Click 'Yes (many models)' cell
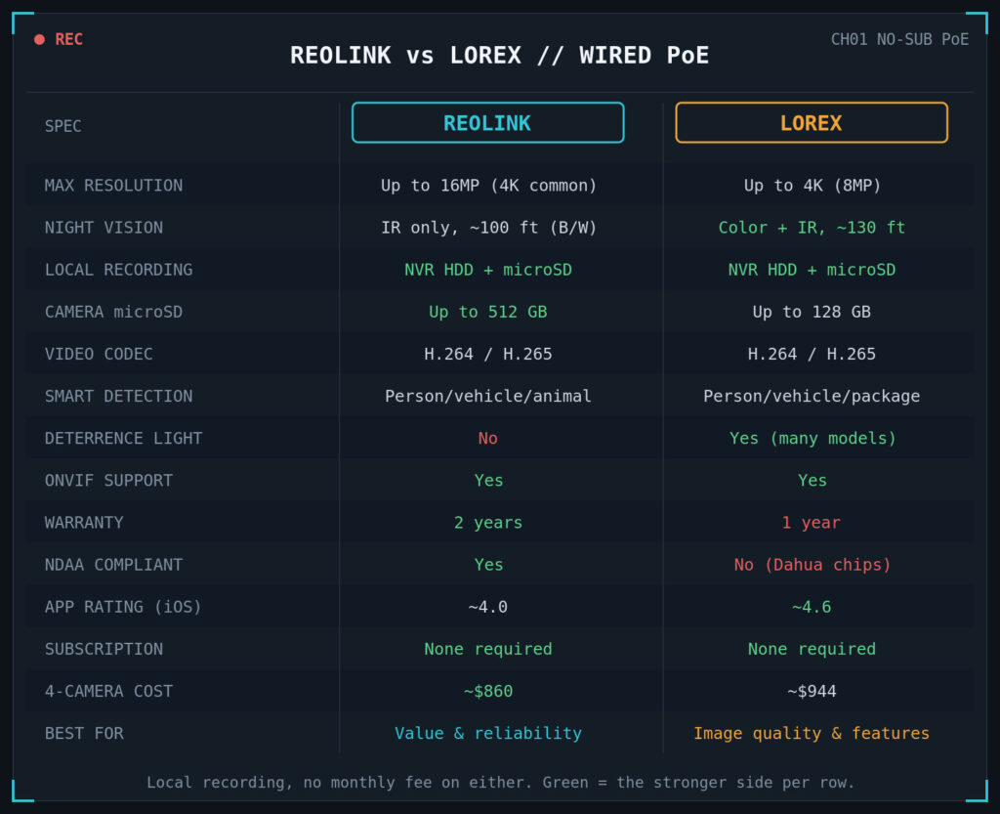The height and width of the screenshot is (814, 1000). pos(812,438)
